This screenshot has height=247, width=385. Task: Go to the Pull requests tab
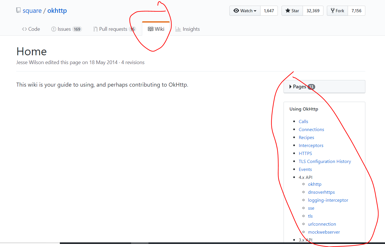click(115, 29)
